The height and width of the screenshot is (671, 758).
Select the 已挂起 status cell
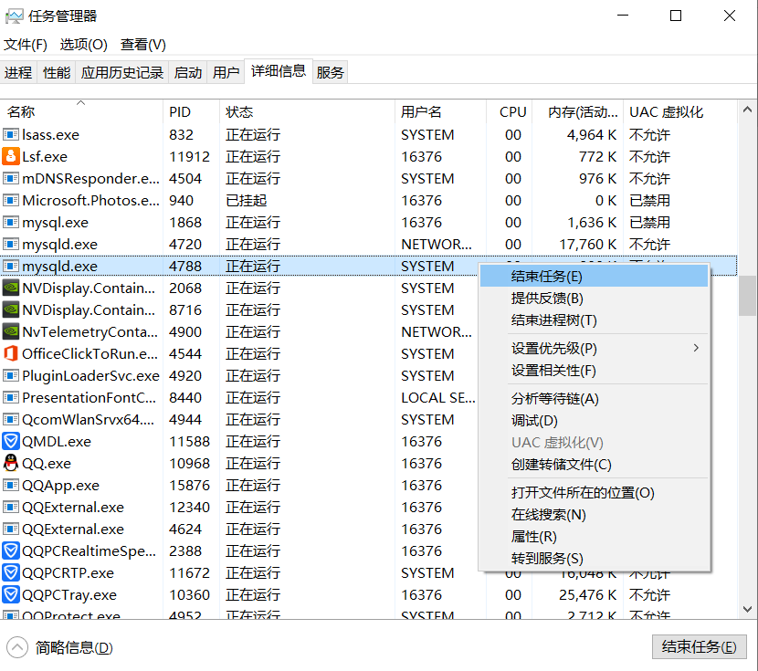coord(246,201)
